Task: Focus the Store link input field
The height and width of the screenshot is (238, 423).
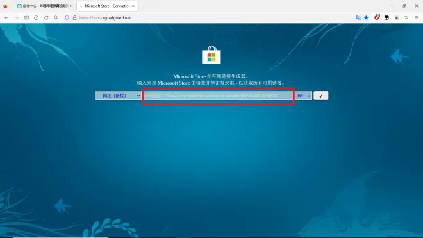Action: coord(219,96)
